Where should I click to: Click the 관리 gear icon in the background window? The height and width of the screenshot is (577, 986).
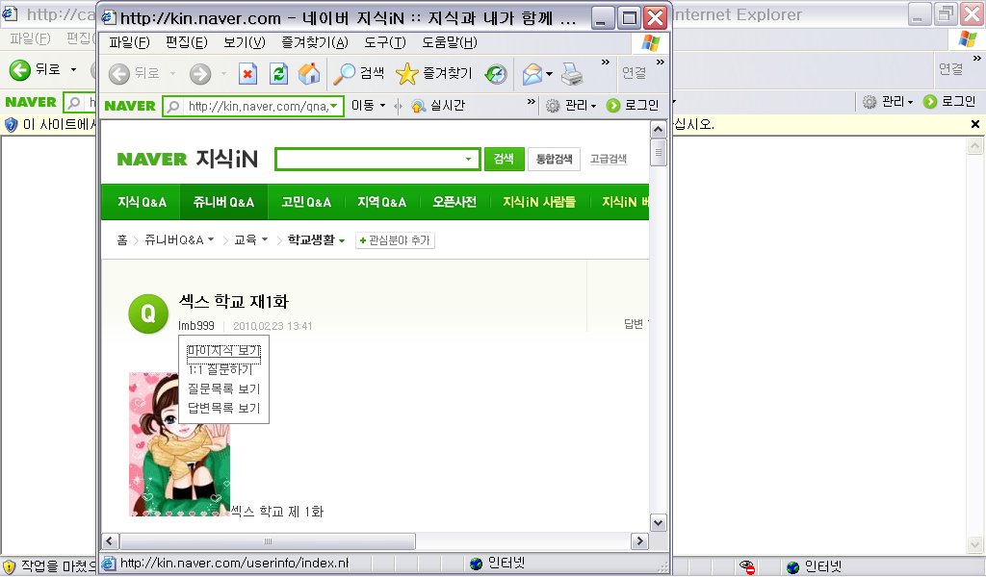point(869,102)
